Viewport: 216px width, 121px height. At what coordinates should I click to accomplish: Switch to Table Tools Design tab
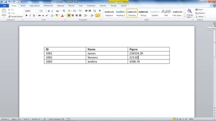pos(114,6)
